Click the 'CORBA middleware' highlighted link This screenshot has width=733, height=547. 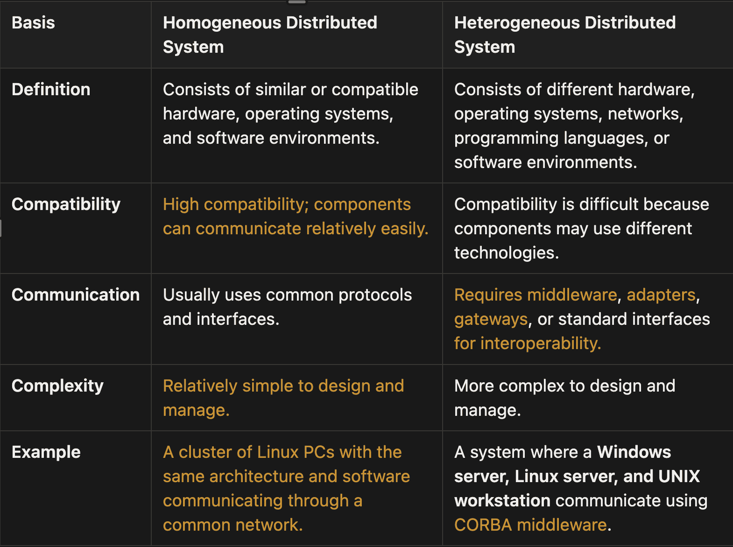[x=530, y=525]
